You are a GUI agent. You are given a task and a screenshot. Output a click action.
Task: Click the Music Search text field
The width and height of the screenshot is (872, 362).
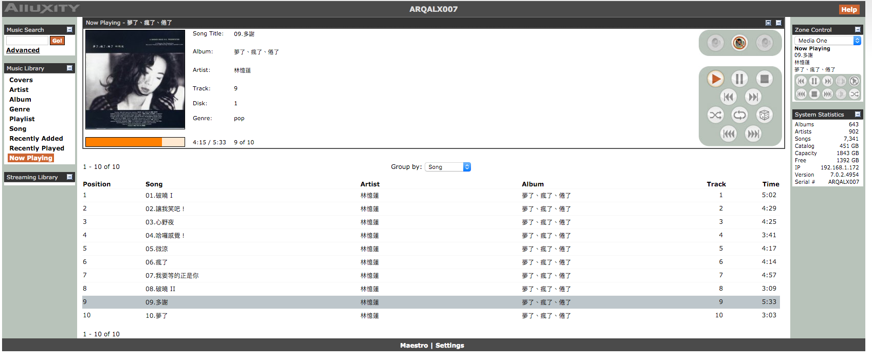click(x=27, y=41)
